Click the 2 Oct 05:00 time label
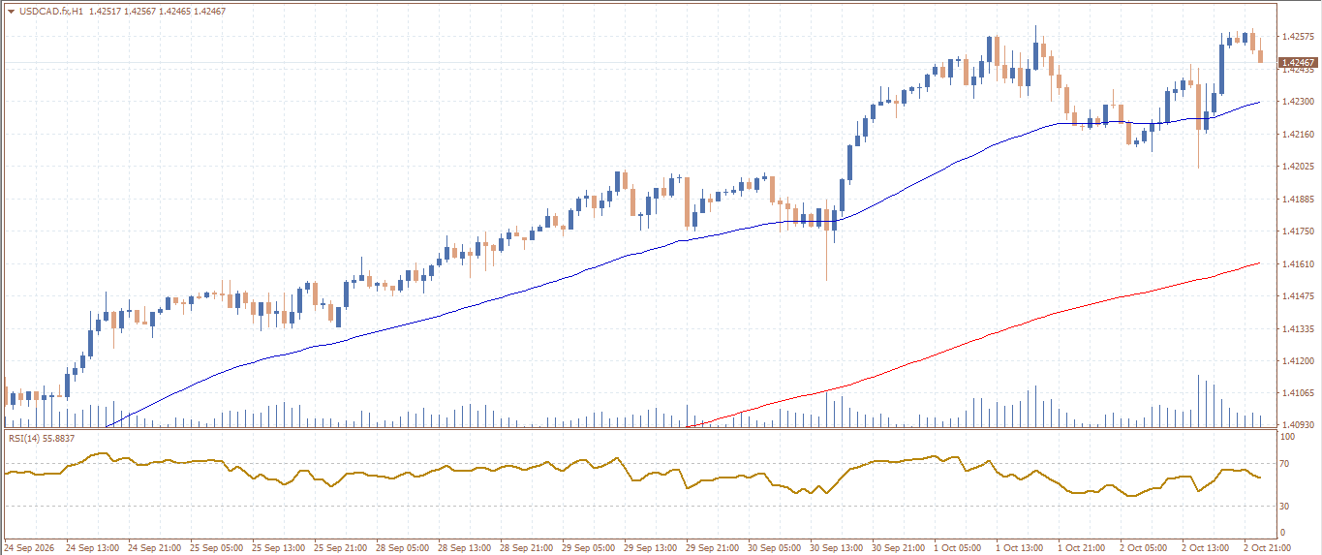The image size is (1322, 555). coord(1145,548)
